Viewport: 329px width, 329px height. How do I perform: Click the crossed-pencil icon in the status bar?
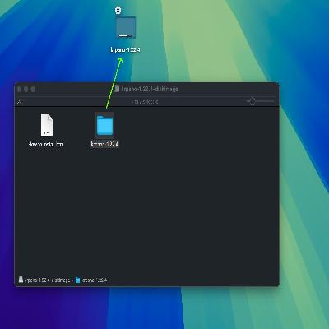[x=20, y=101]
